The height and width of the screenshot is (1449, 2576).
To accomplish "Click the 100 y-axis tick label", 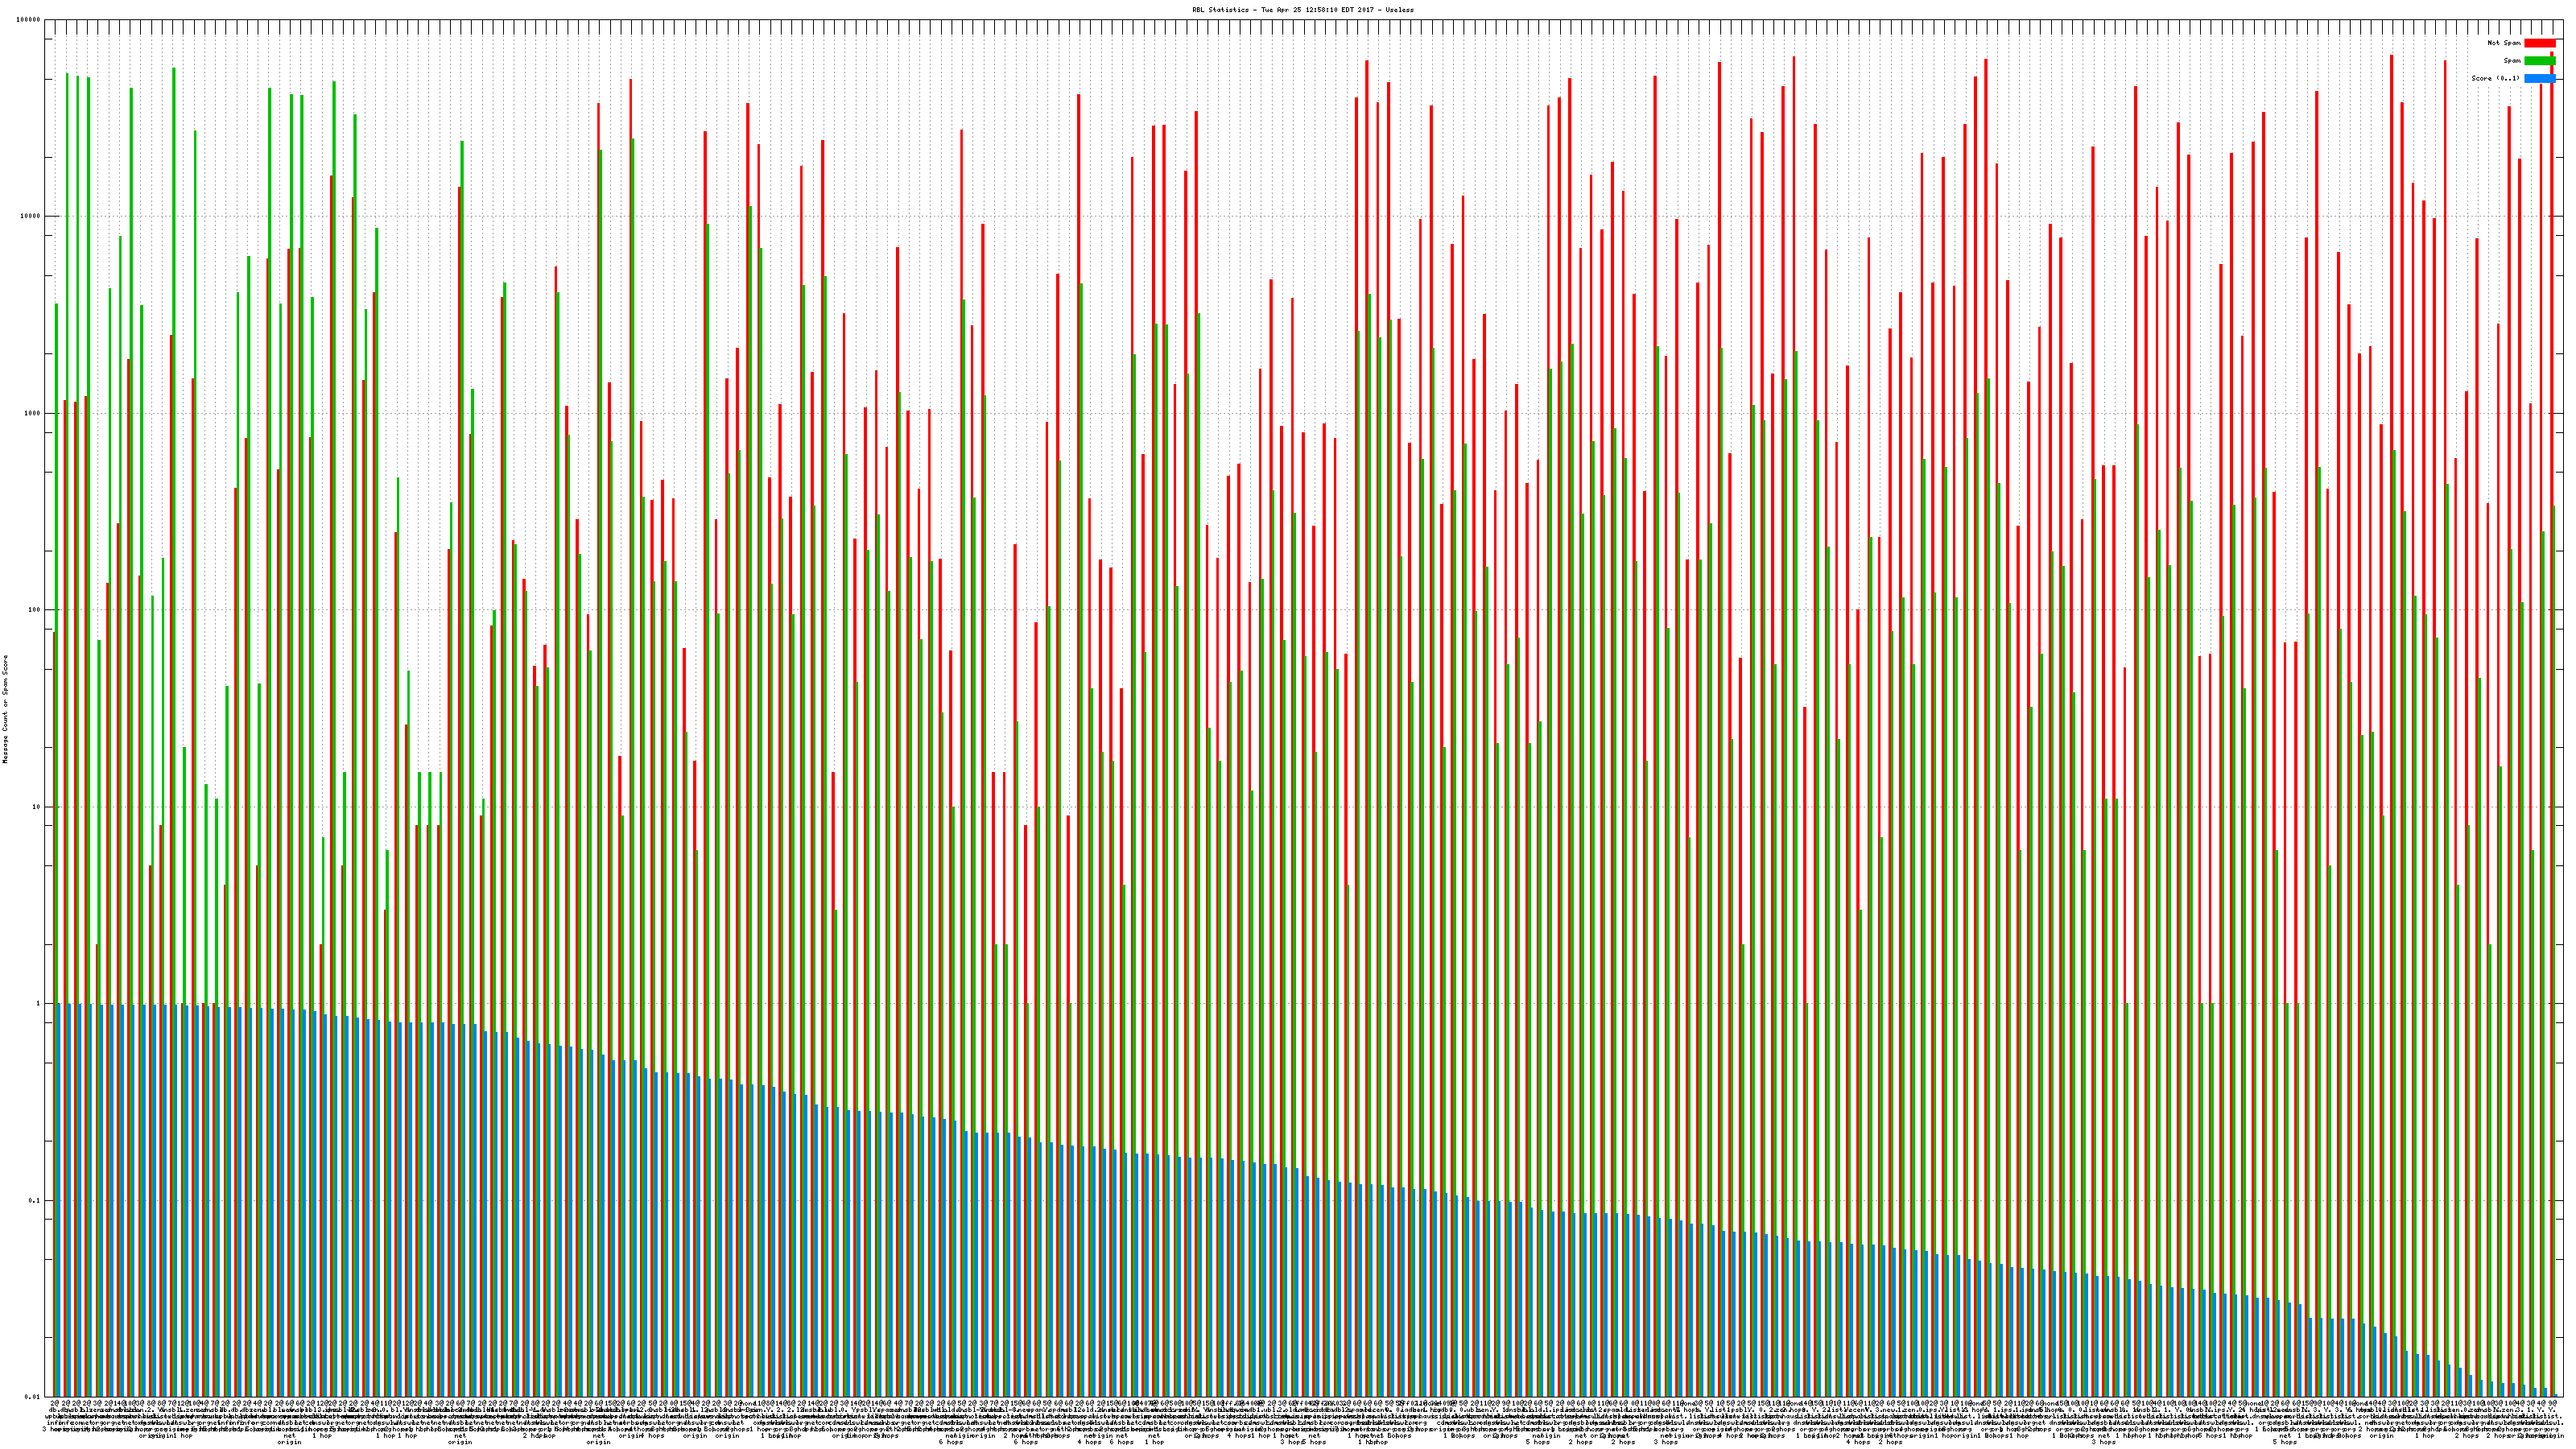I will point(35,610).
